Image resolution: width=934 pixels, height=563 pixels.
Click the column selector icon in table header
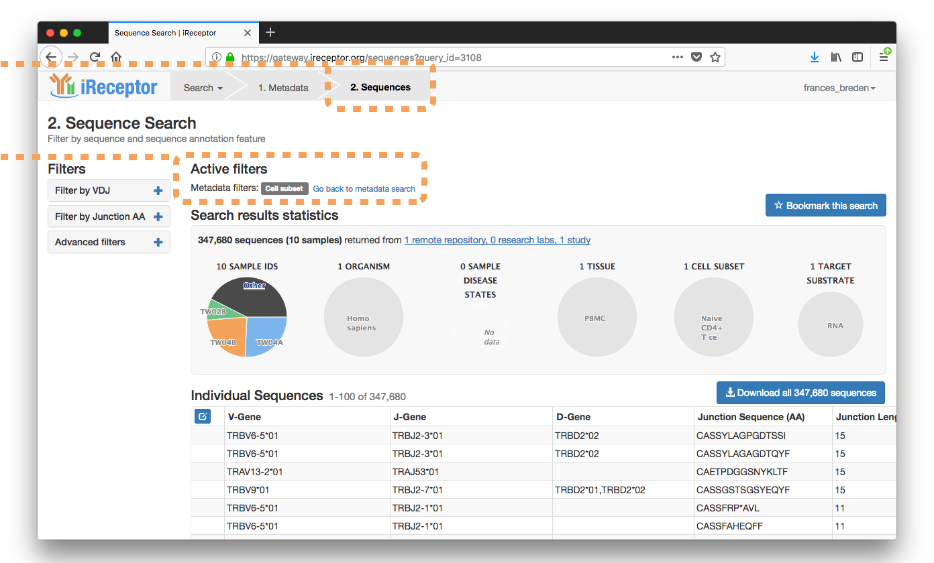tap(203, 416)
